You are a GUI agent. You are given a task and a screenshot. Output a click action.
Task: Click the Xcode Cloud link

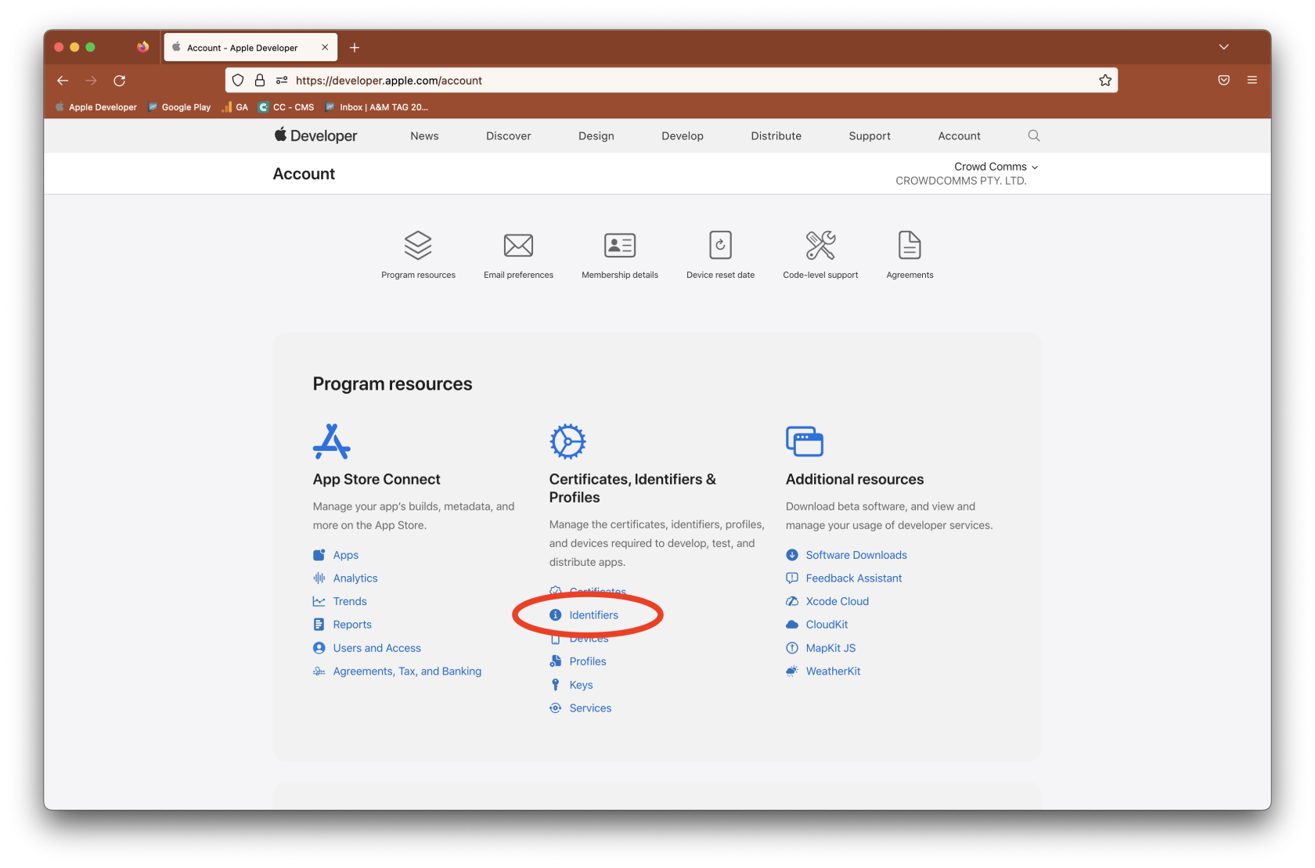837,602
